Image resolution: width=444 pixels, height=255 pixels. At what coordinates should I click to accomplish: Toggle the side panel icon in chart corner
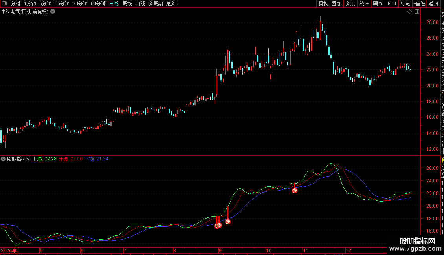[x=417, y=12]
